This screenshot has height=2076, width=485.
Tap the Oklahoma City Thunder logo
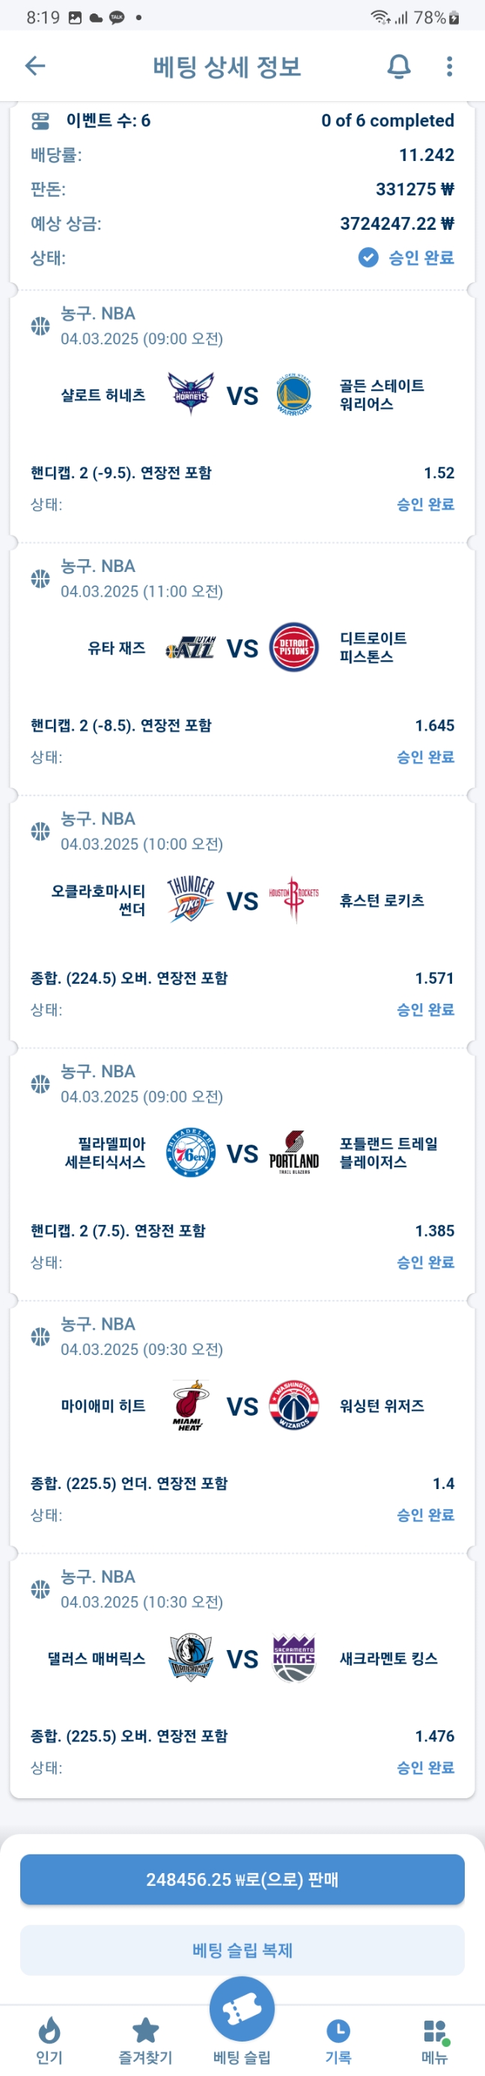(x=191, y=899)
